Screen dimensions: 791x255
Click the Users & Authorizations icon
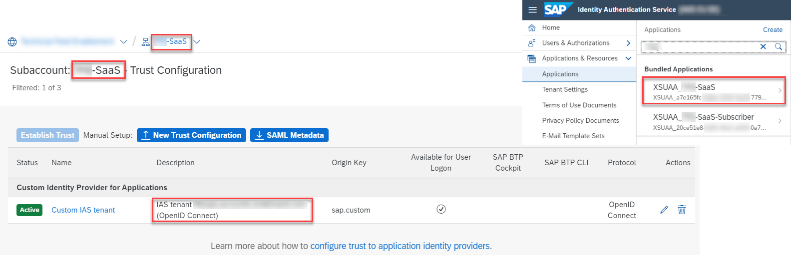pos(532,43)
